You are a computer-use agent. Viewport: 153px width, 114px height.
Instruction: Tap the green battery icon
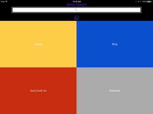149,2
